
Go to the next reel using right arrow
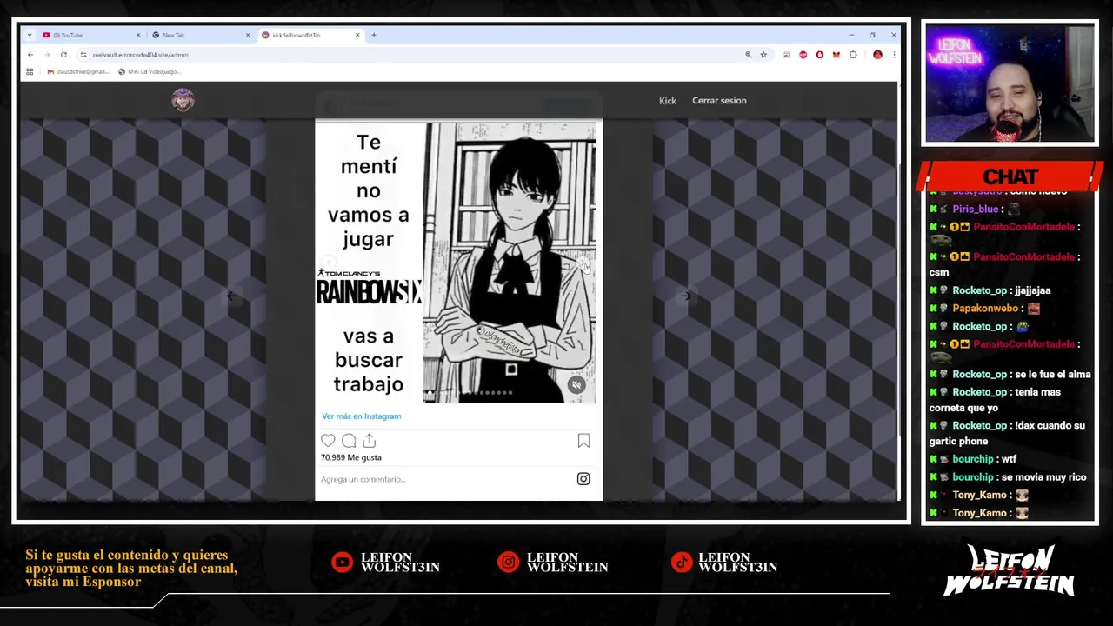click(x=686, y=296)
